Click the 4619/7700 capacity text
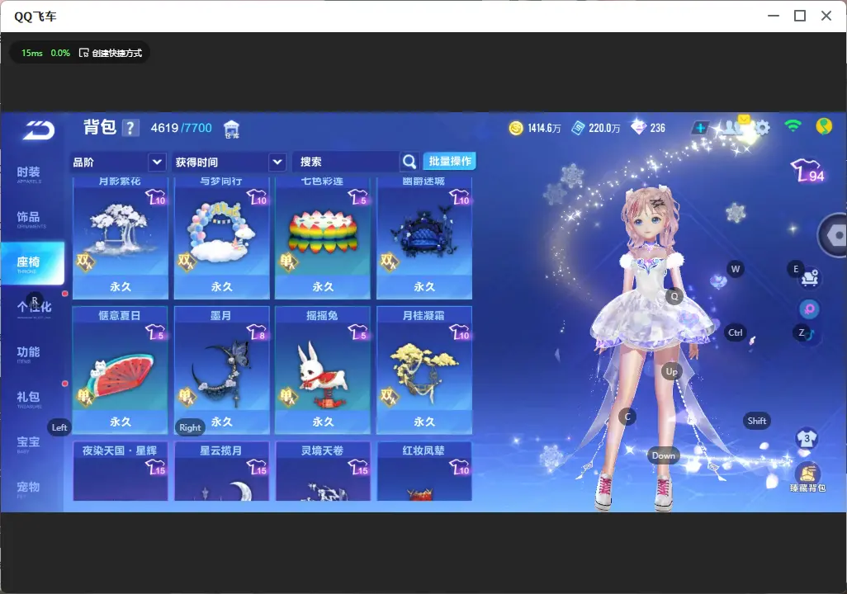 pos(182,128)
